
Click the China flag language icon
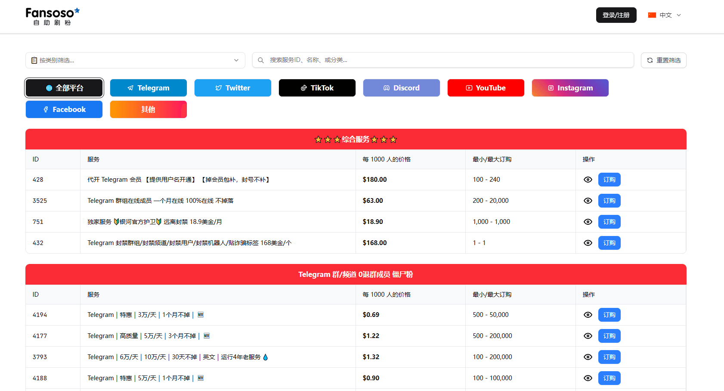pyautogui.click(x=652, y=15)
